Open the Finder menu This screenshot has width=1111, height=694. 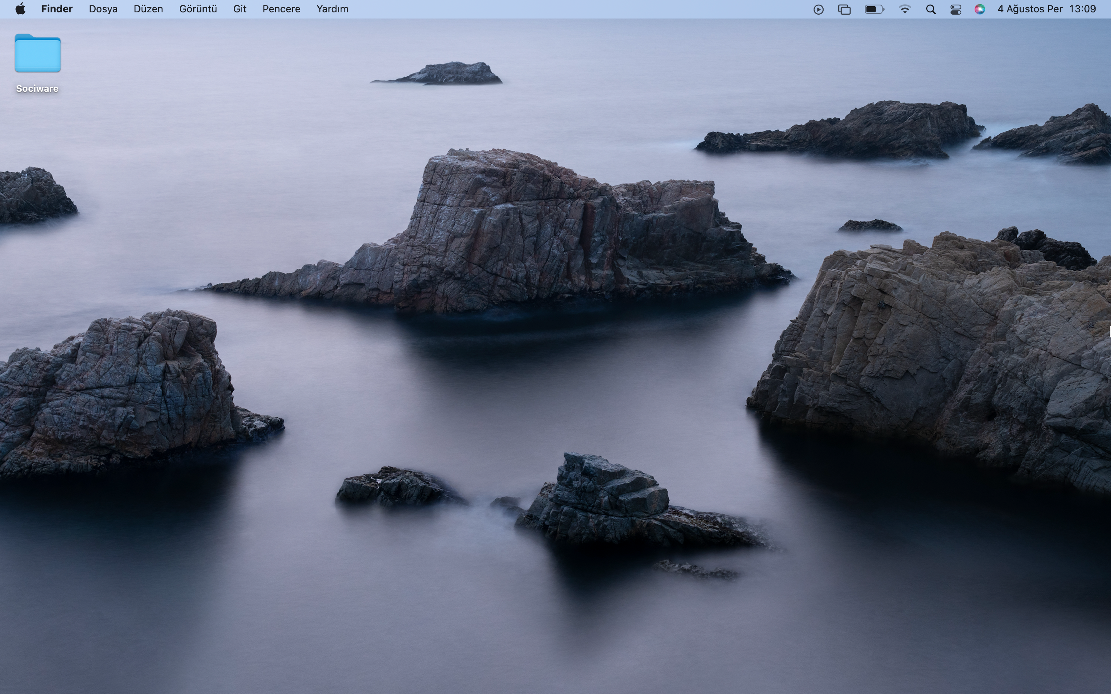coord(56,9)
